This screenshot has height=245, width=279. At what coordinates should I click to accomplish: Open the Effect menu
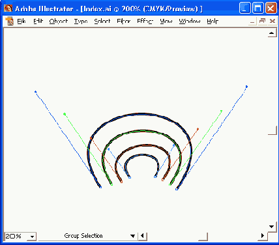(x=145, y=22)
